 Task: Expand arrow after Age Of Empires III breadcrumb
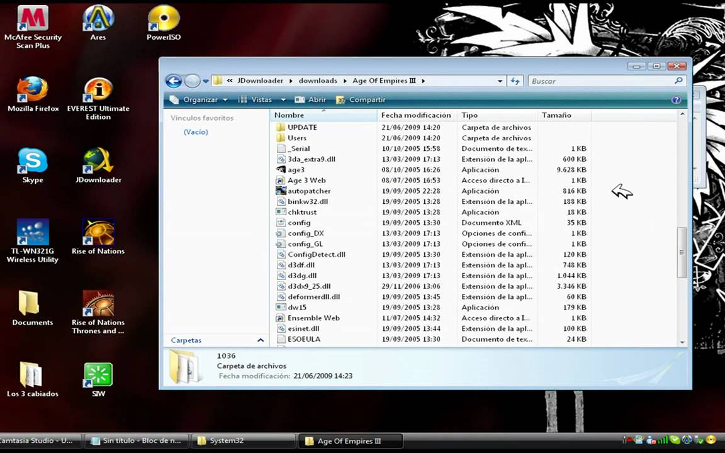[x=423, y=81]
